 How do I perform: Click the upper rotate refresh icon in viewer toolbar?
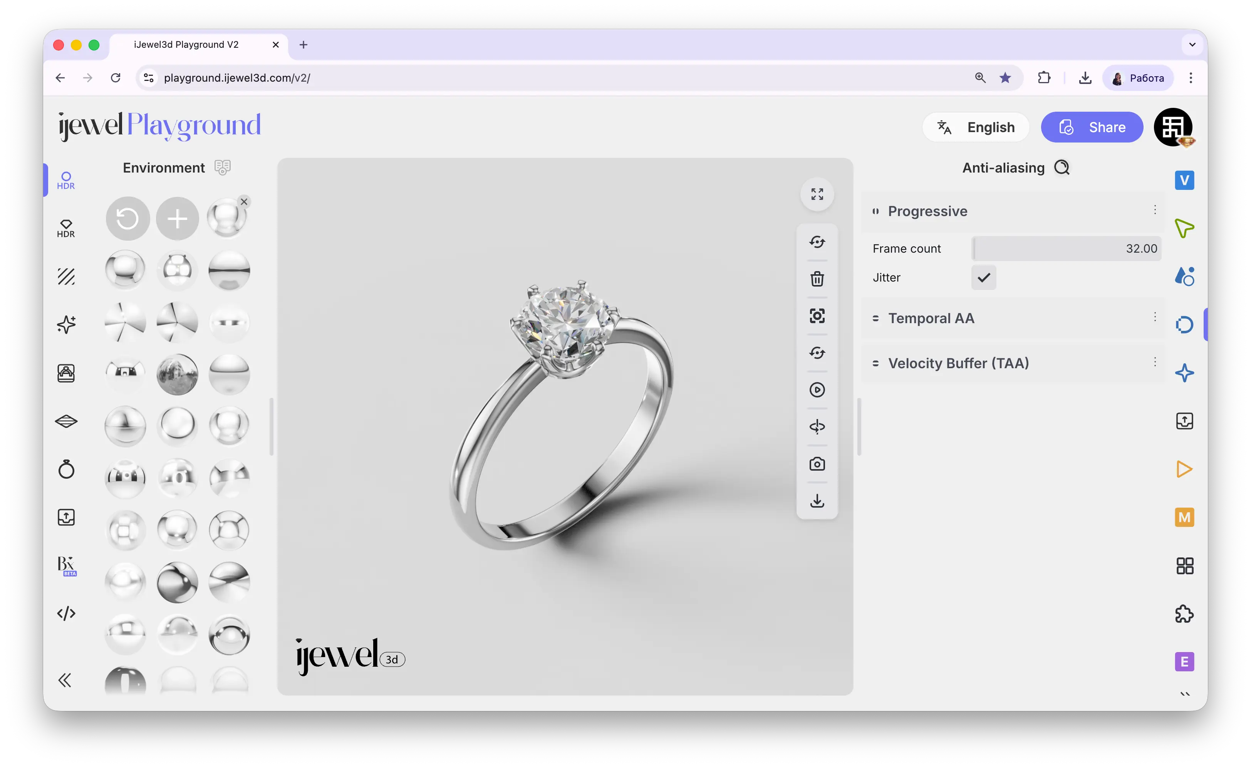click(817, 242)
